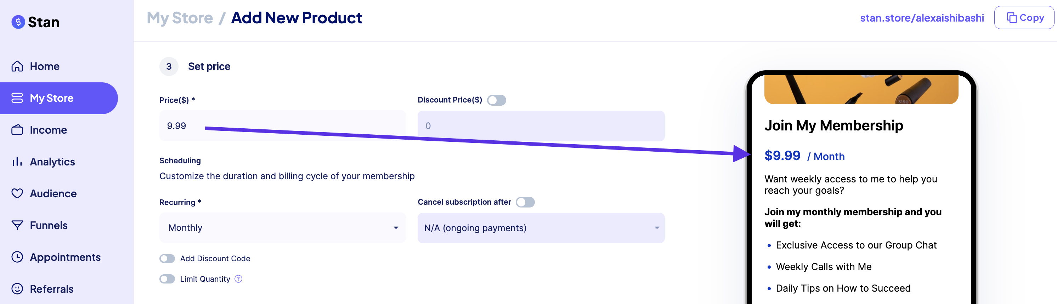Navigate to My Store via the breadcrumb

pyautogui.click(x=180, y=18)
